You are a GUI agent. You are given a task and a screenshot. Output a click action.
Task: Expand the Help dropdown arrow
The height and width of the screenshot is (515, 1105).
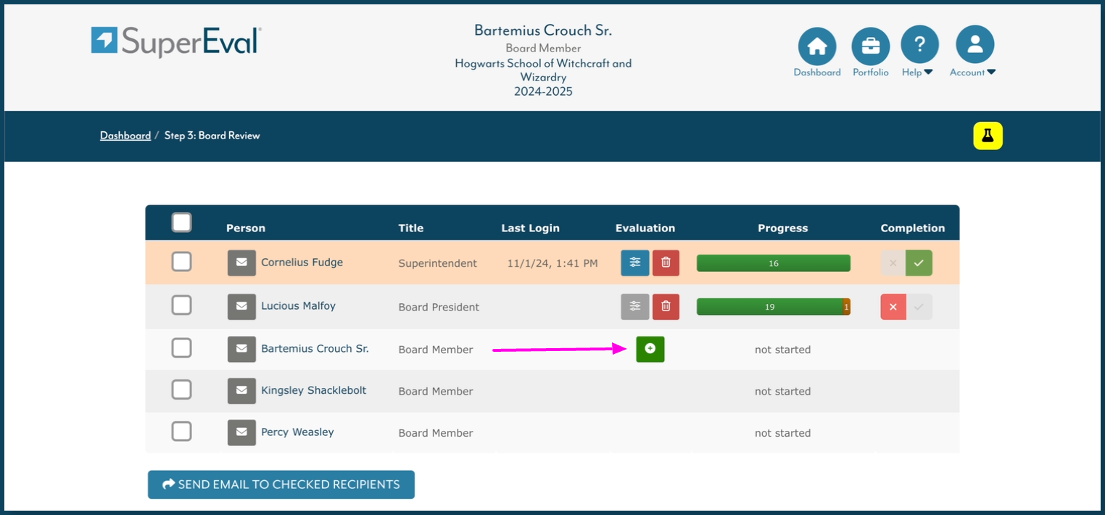coord(928,73)
